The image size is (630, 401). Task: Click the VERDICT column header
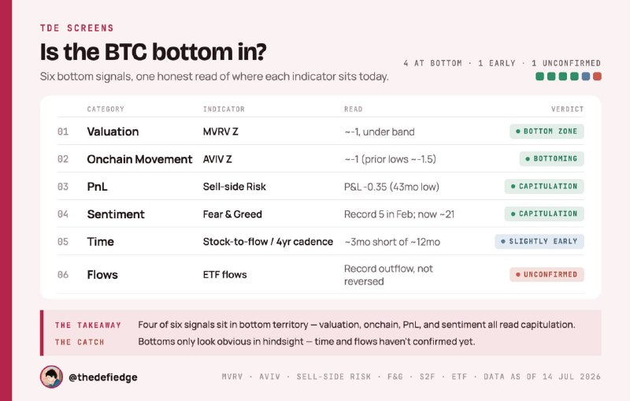[x=567, y=109]
